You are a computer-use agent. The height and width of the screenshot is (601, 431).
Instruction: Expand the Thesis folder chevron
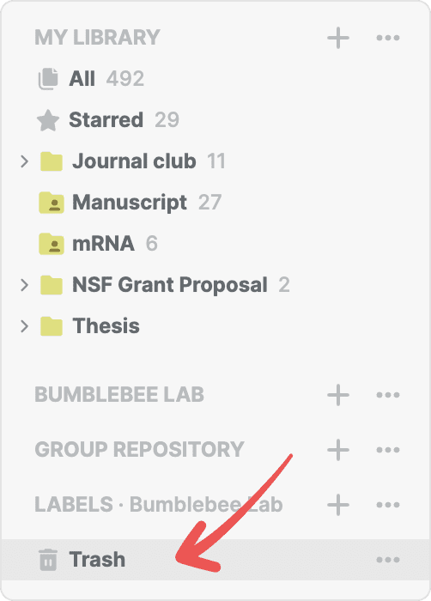[24, 326]
